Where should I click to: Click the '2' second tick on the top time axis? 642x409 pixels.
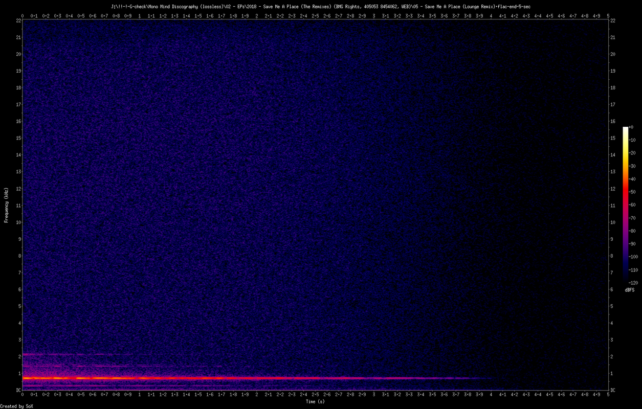click(257, 16)
